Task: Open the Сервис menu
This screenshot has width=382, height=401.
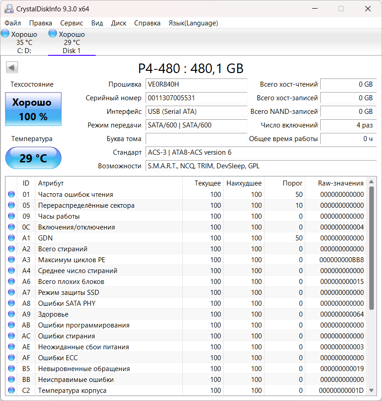Action: tap(72, 23)
